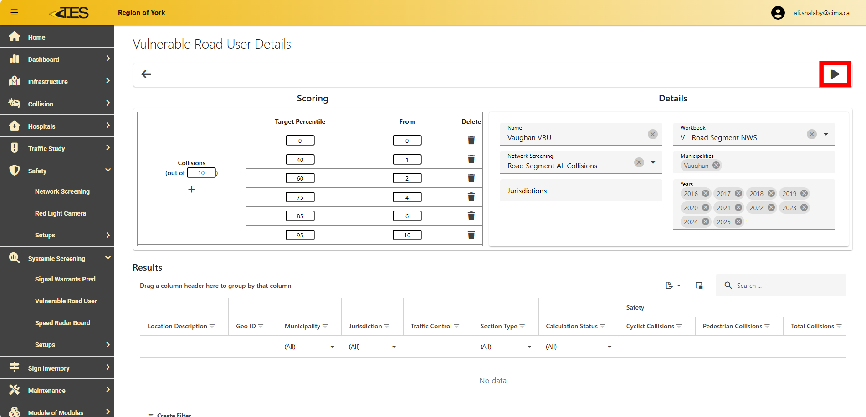Screen dimensions: 866x417
Task: Click the run play button
Action: (835, 74)
